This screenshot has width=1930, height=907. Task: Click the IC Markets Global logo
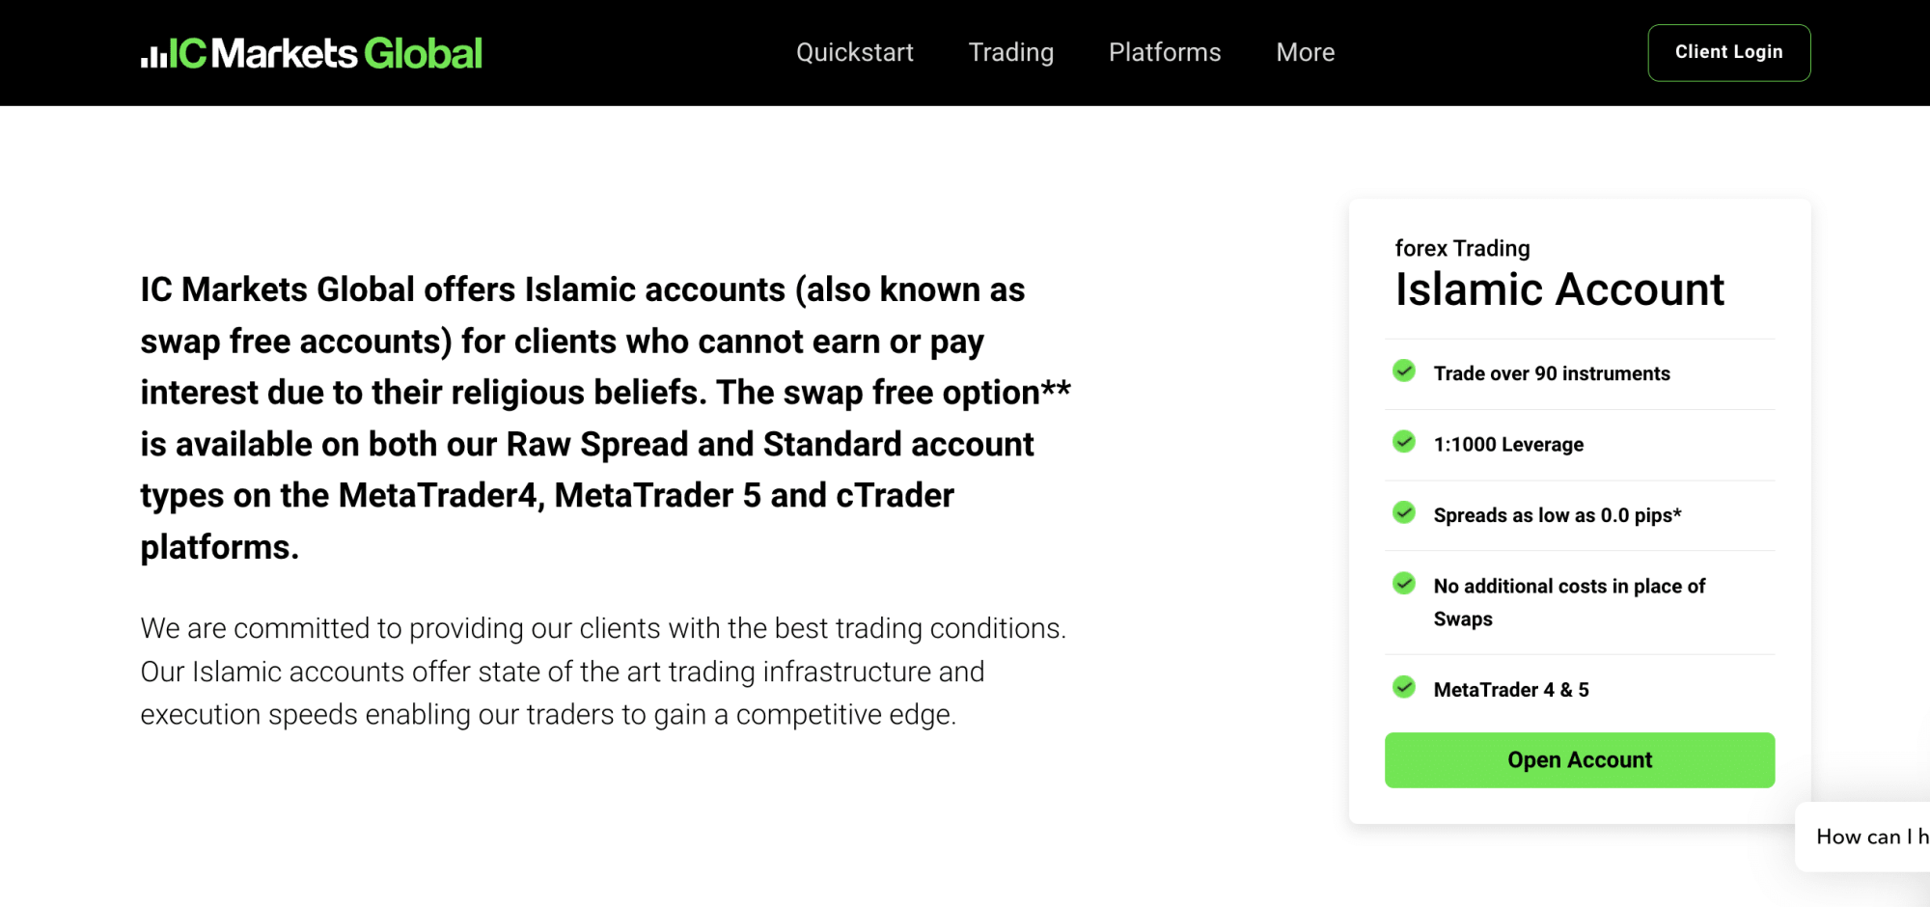pyautogui.click(x=312, y=53)
